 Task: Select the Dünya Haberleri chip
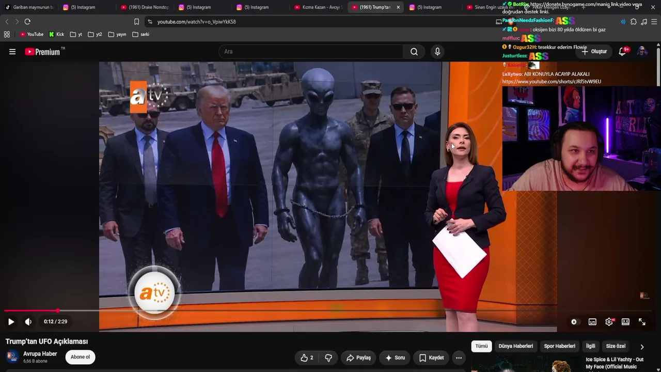[x=515, y=346]
